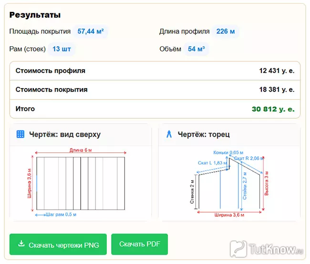310x264 pixels.
Task: Click the horizontal Ширина 3,6 м label in end view
Action: point(229,215)
